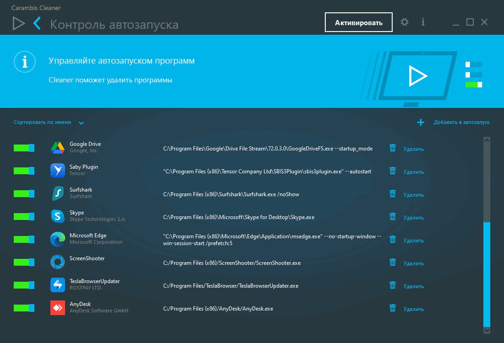Open settings via the gear icon
Image resolution: width=504 pixels, height=343 pixels.
[x=404, y=22]
